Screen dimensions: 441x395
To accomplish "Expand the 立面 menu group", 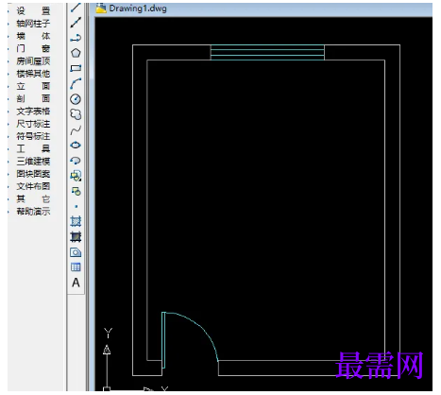I will pyautogui.click(x=33, y=86).
